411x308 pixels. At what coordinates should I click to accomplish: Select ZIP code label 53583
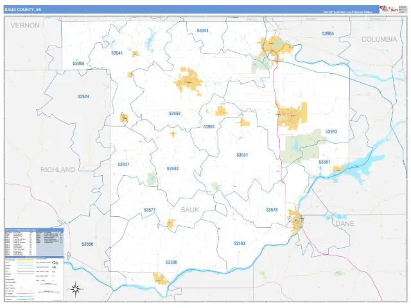239,244
